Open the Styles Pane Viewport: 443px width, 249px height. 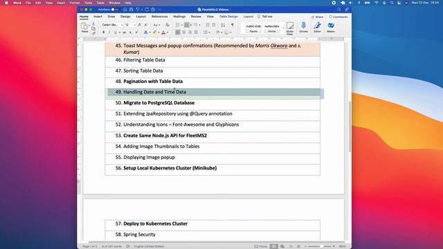click(290, 28)
